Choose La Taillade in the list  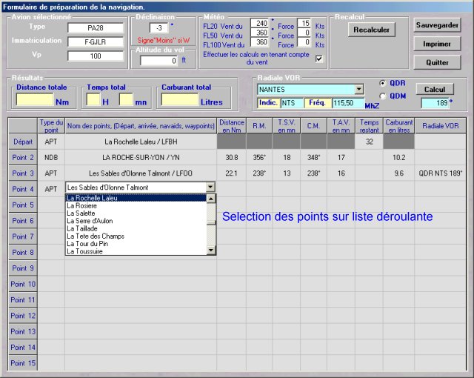pyautogui.click(x=136, y=228)
